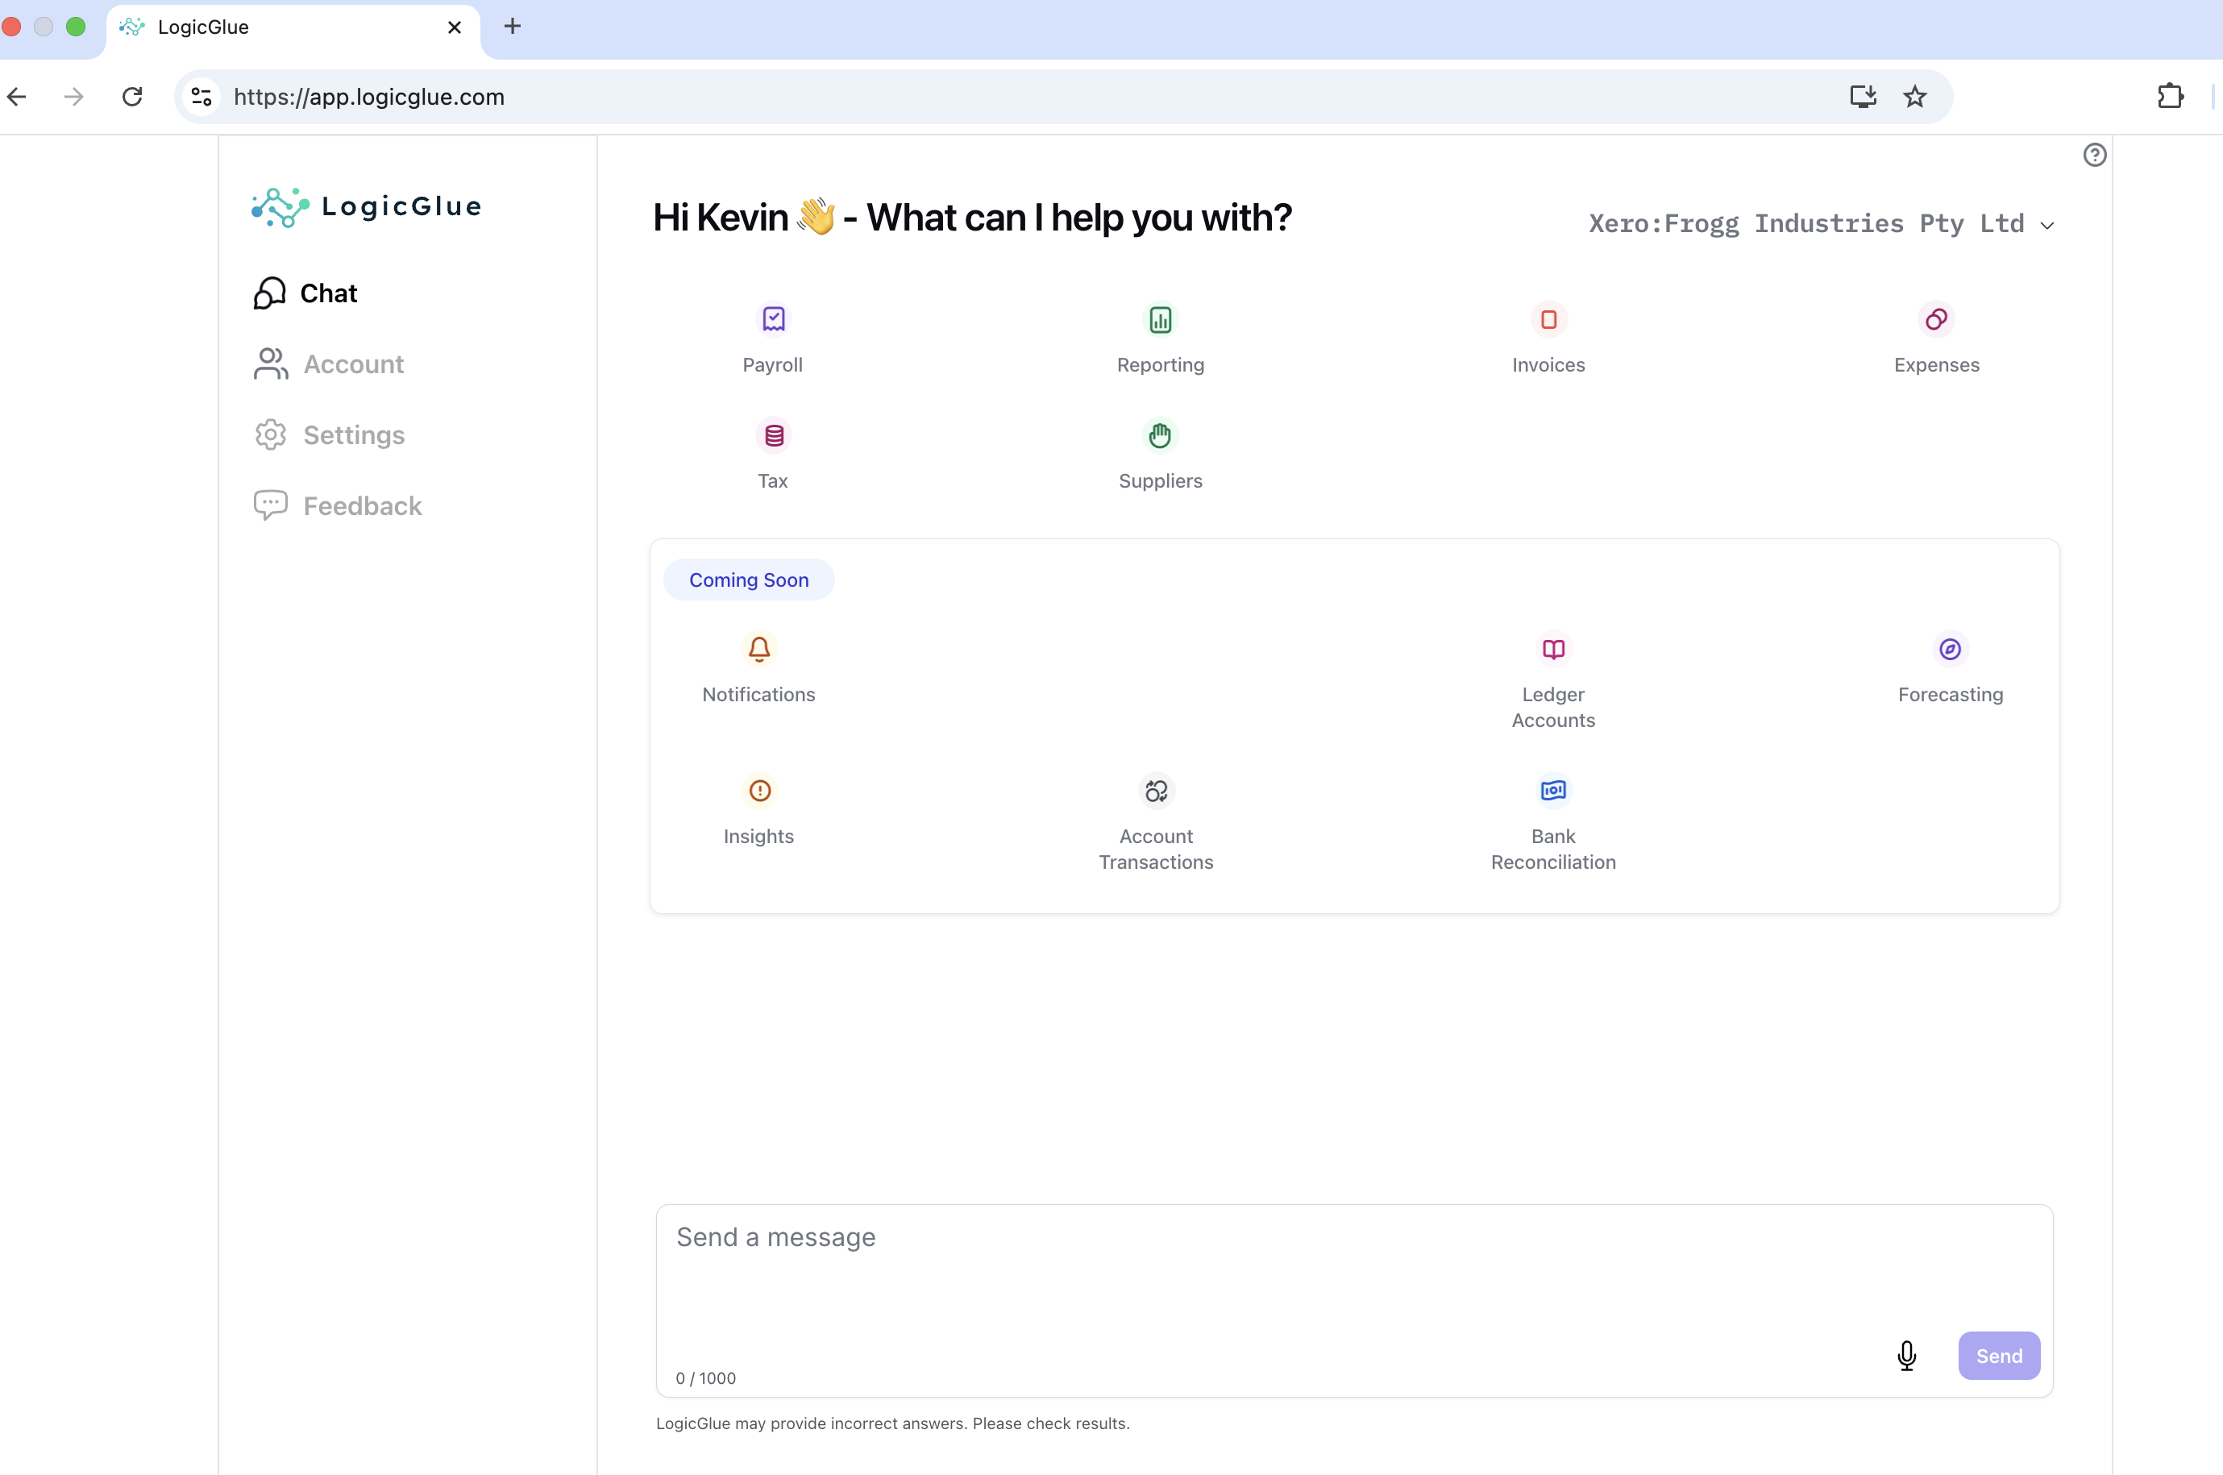This screenshot has width=2223, height=1475.
Task: Select the Expenses icon
Action: pos(1936,320)
